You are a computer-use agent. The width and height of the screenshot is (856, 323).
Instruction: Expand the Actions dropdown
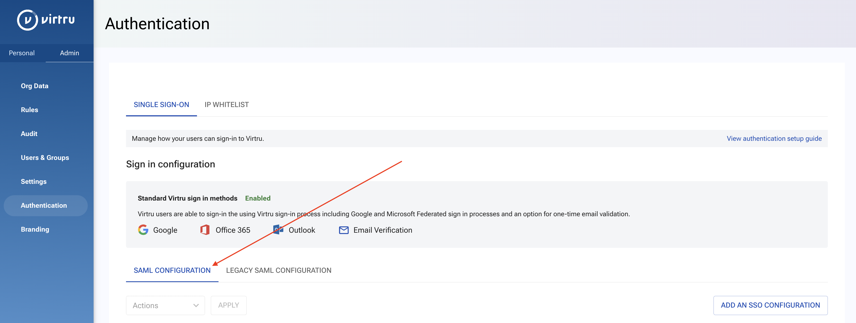coord(165,305)
